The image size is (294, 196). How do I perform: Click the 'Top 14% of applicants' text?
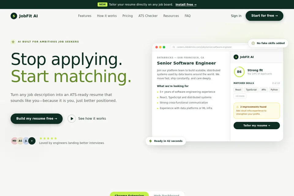point(259,74)
